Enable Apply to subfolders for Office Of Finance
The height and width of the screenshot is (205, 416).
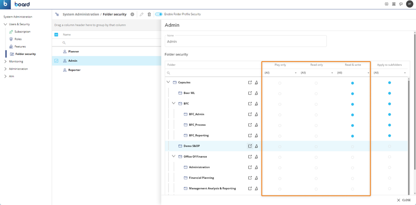click(389, 157)
